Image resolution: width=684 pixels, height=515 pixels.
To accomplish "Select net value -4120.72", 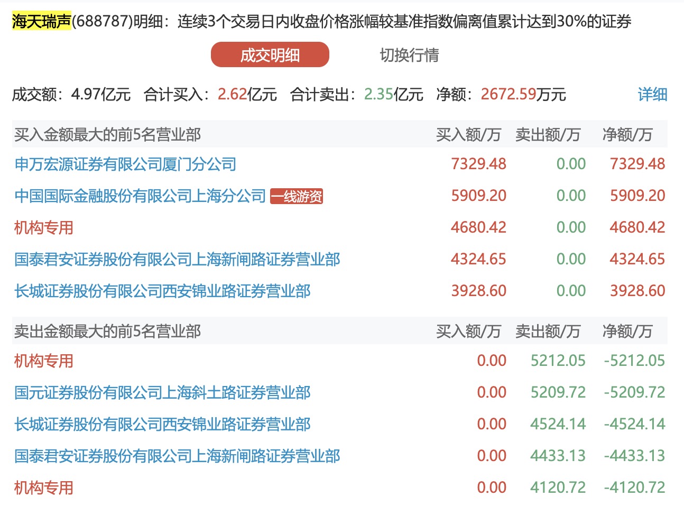I will point(634,488).
